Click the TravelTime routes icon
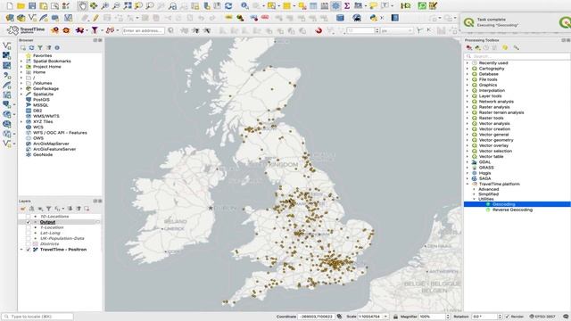Image resolution: width=571 pixels, height=321 pixels. pos(109,30)
